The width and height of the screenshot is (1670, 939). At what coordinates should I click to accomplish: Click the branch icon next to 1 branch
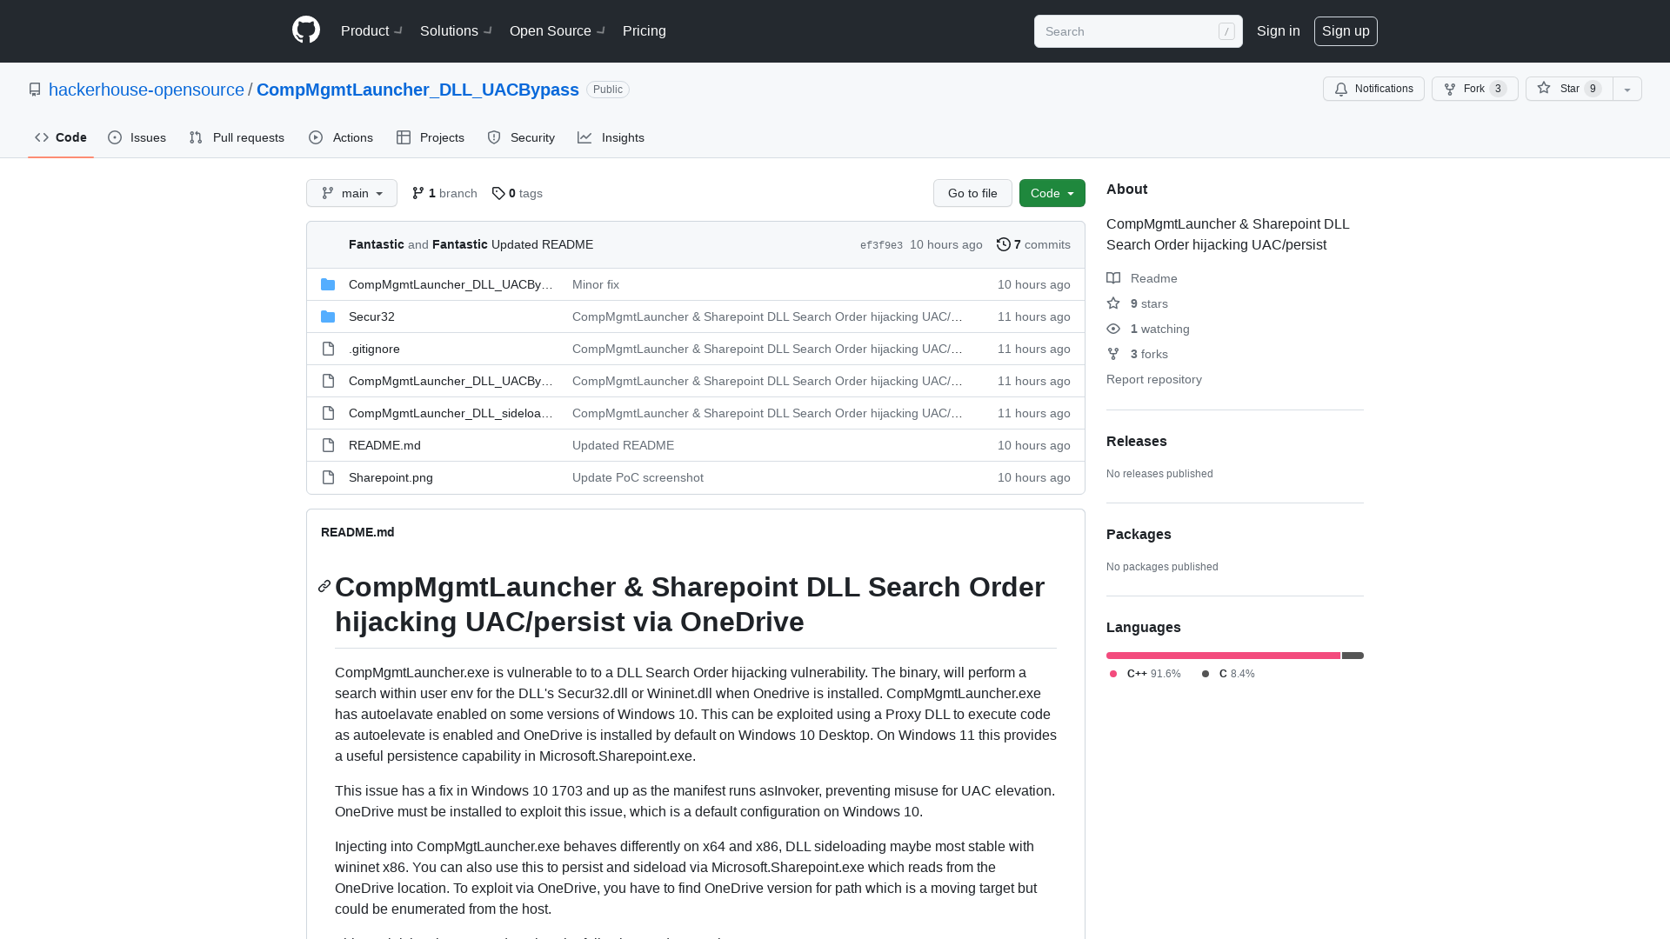pos(418,193)
